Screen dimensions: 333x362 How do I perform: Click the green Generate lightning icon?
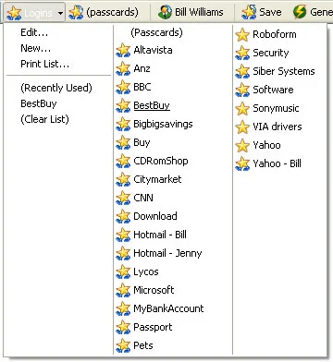[x=300, y=12]
